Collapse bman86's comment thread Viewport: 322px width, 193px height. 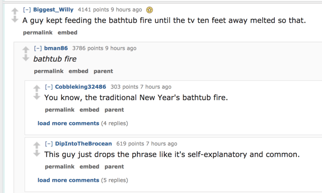[x=38, y=48]
